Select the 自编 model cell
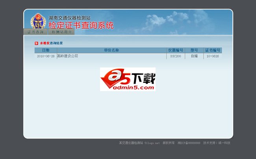 [x=194, y=56]
